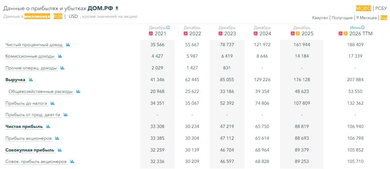Select the 41 346 revenue value for 2021

tap(158, 80)
